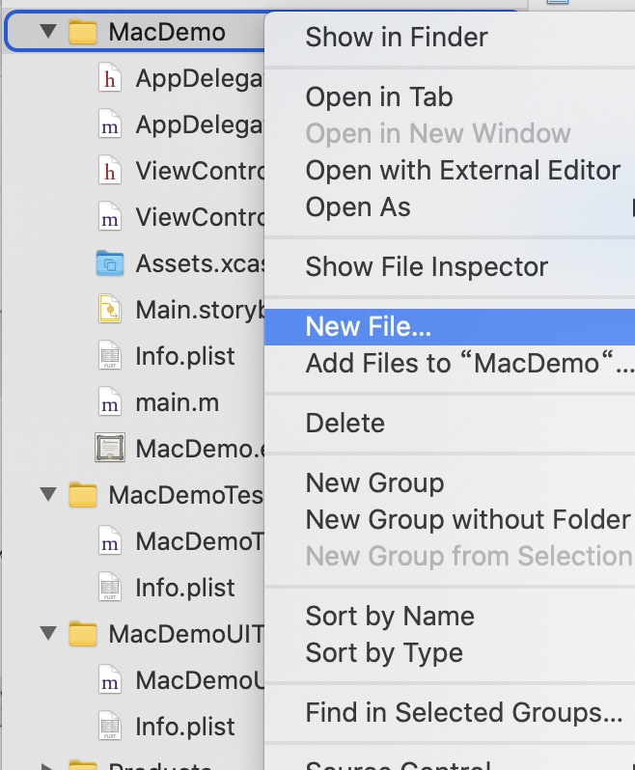Click the MacDemoTests folder icon
The width and height of the screenshot is (635, 770).
click(84, 495)
